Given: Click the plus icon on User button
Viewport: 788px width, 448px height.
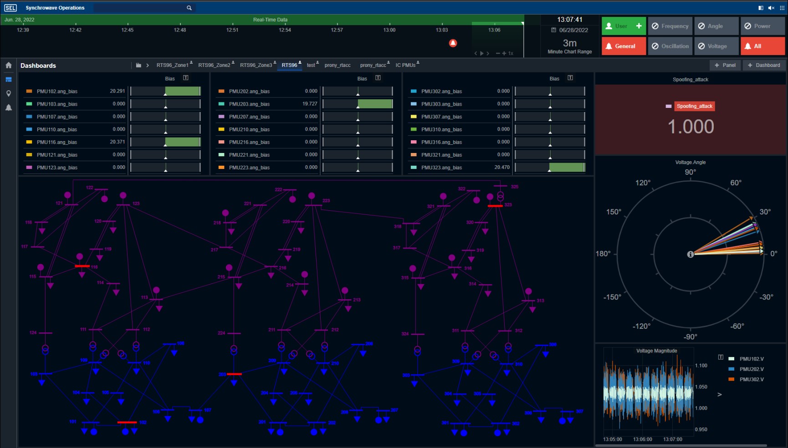Looking at the screenshot, I should 639,26.
